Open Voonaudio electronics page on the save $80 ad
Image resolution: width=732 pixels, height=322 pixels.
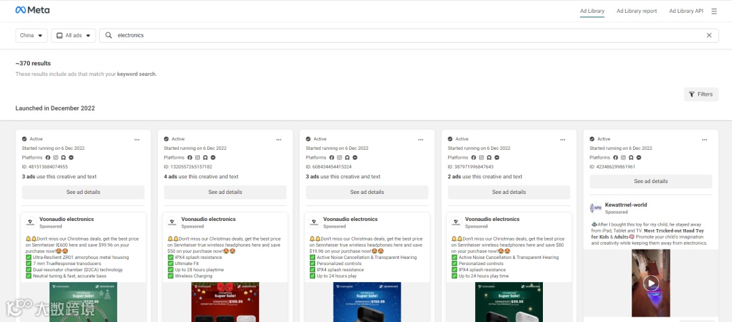tap(492, 220)
